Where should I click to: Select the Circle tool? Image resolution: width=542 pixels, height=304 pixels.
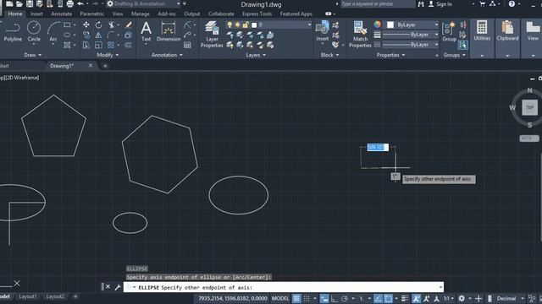[x=34, y=31]
